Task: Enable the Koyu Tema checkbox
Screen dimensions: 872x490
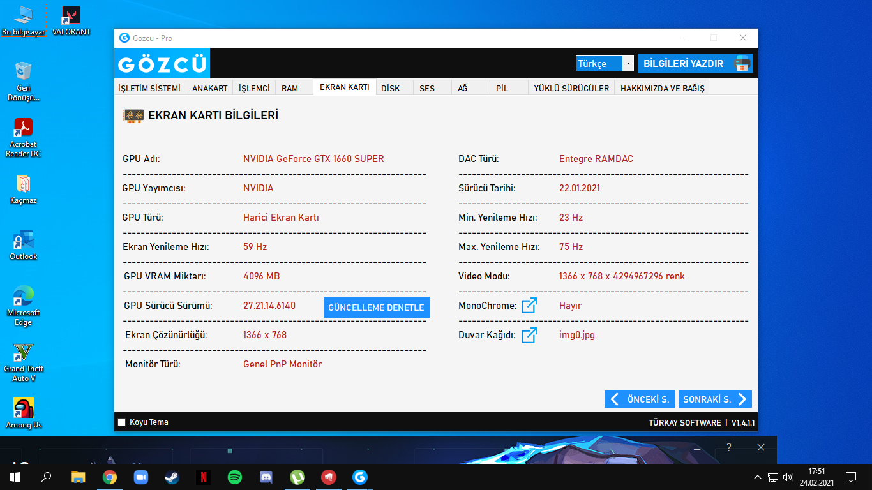Action: [121, 422]
